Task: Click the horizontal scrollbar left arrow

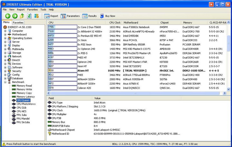Action: [x=49, y=93]
